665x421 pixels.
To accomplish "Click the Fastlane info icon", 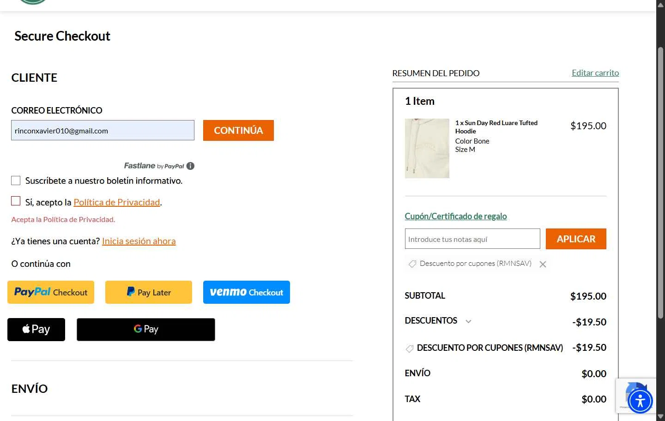I will (190, 166).
